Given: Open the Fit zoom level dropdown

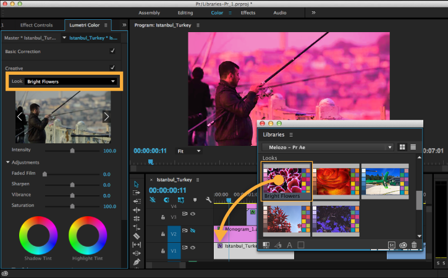Looking at the screenshot, I should point(188,151).
